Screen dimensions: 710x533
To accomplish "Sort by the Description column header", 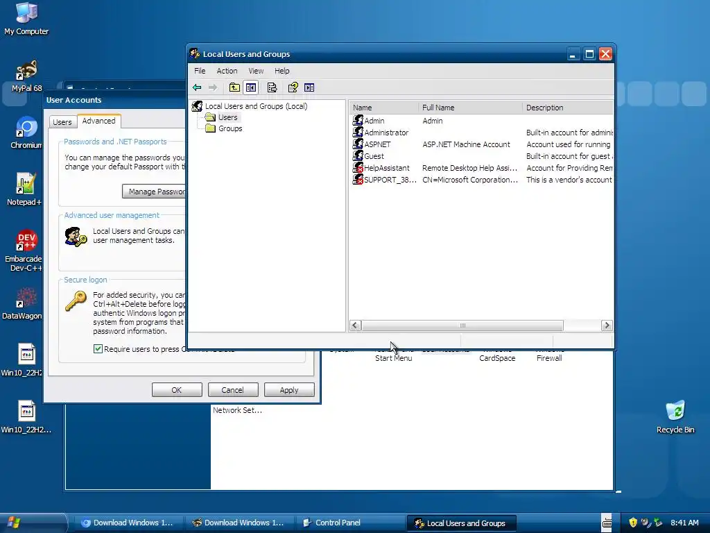I will click(568, 108).
